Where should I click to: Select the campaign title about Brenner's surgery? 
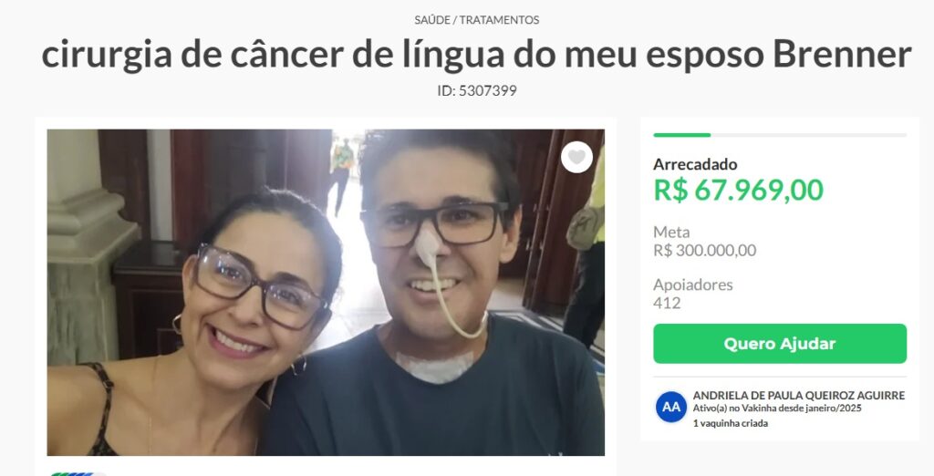coord(476,54)
